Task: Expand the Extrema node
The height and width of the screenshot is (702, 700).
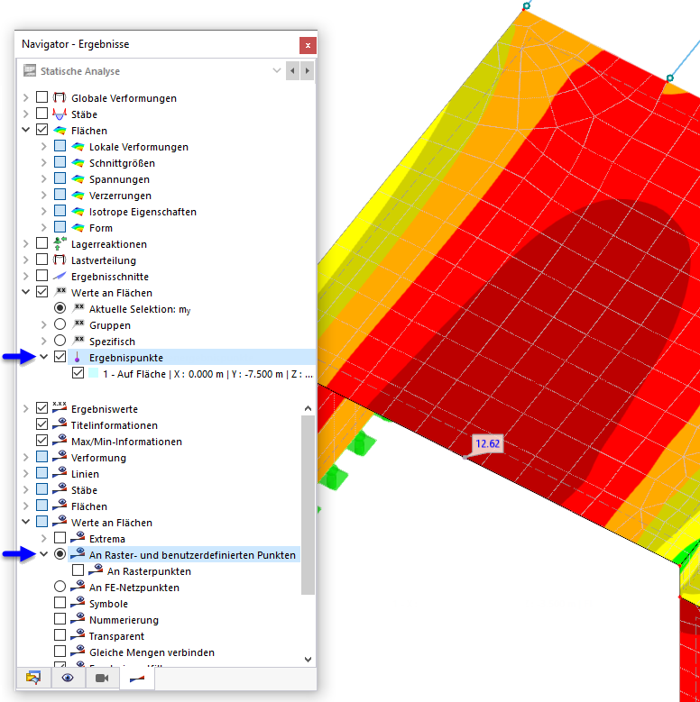Action: tap(44, 539)
